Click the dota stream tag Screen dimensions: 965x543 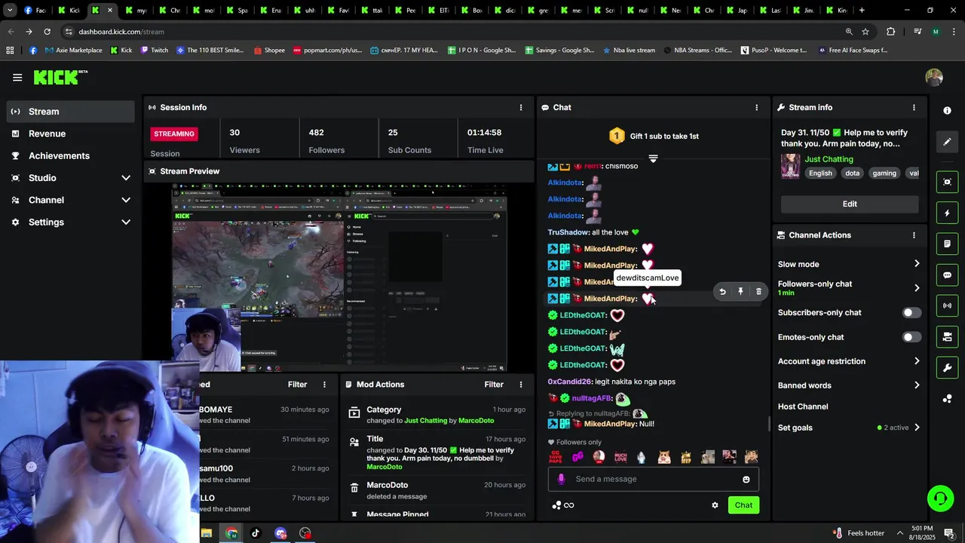tap(852, 173)
